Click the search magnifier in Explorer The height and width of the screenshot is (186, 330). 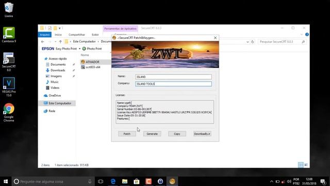tap(303, 42)
